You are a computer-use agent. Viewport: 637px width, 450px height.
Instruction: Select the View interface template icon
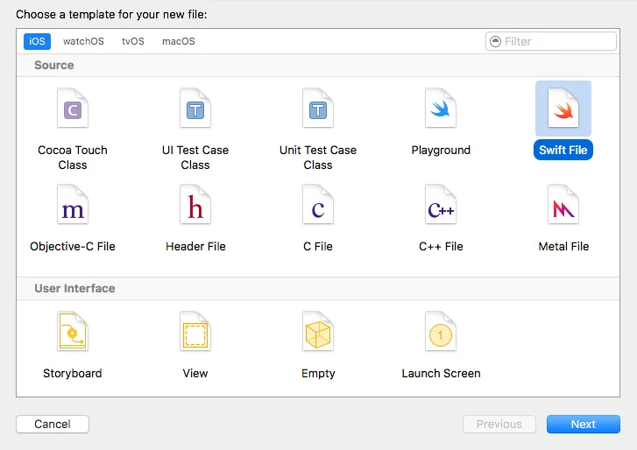(195, 332)
